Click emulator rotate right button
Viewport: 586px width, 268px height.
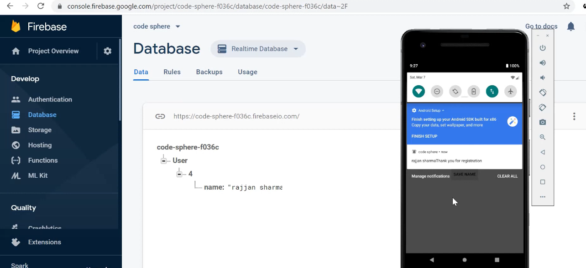543,108
